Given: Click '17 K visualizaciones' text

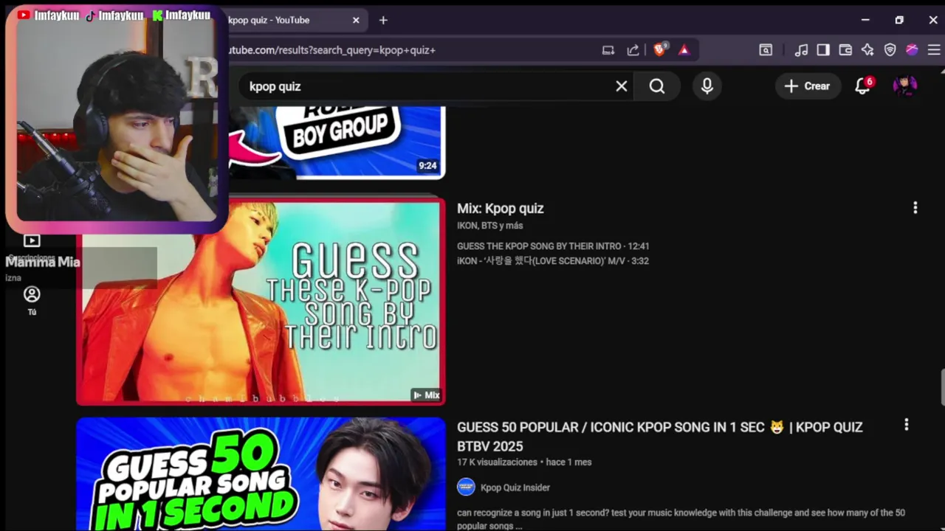Looking at the screenshot, I should tap(497, 462).
